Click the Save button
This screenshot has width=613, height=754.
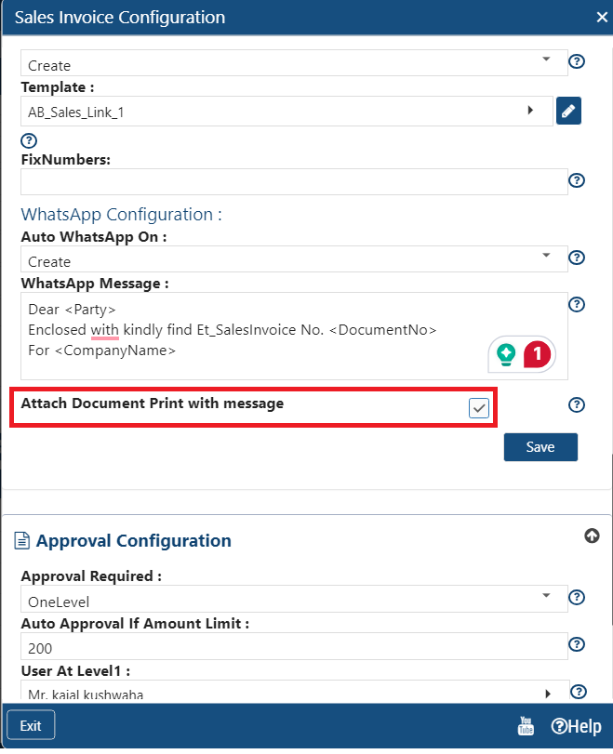[x=540, y=447]
